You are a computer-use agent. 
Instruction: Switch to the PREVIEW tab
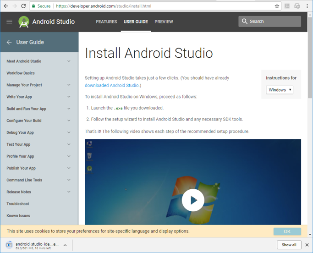click(164, 22)
